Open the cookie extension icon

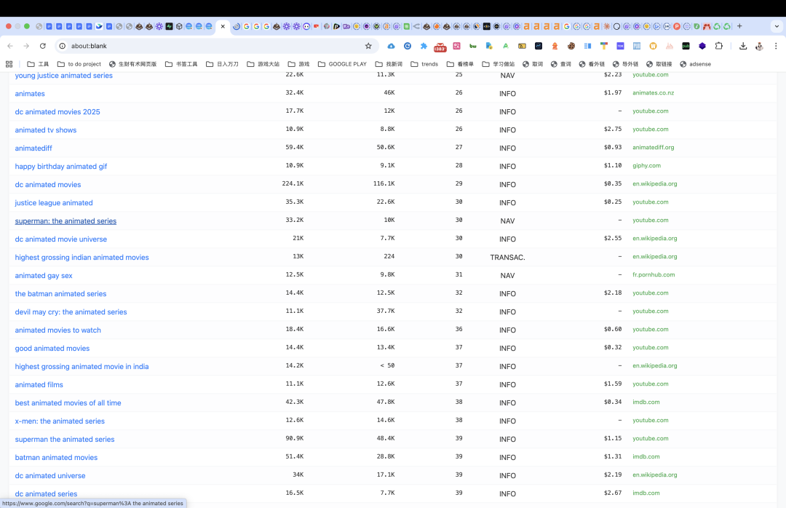coord(571,46)
